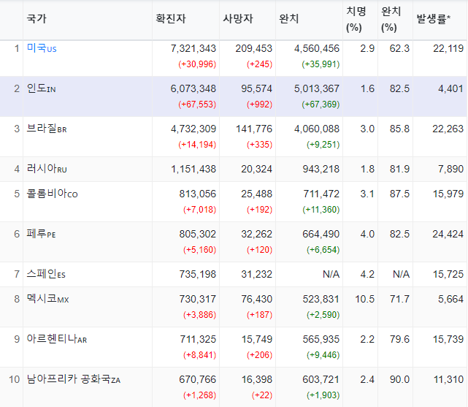Select the 브라질 BR country name
Viewport: 468px width, 407px height.
point(47,129)
